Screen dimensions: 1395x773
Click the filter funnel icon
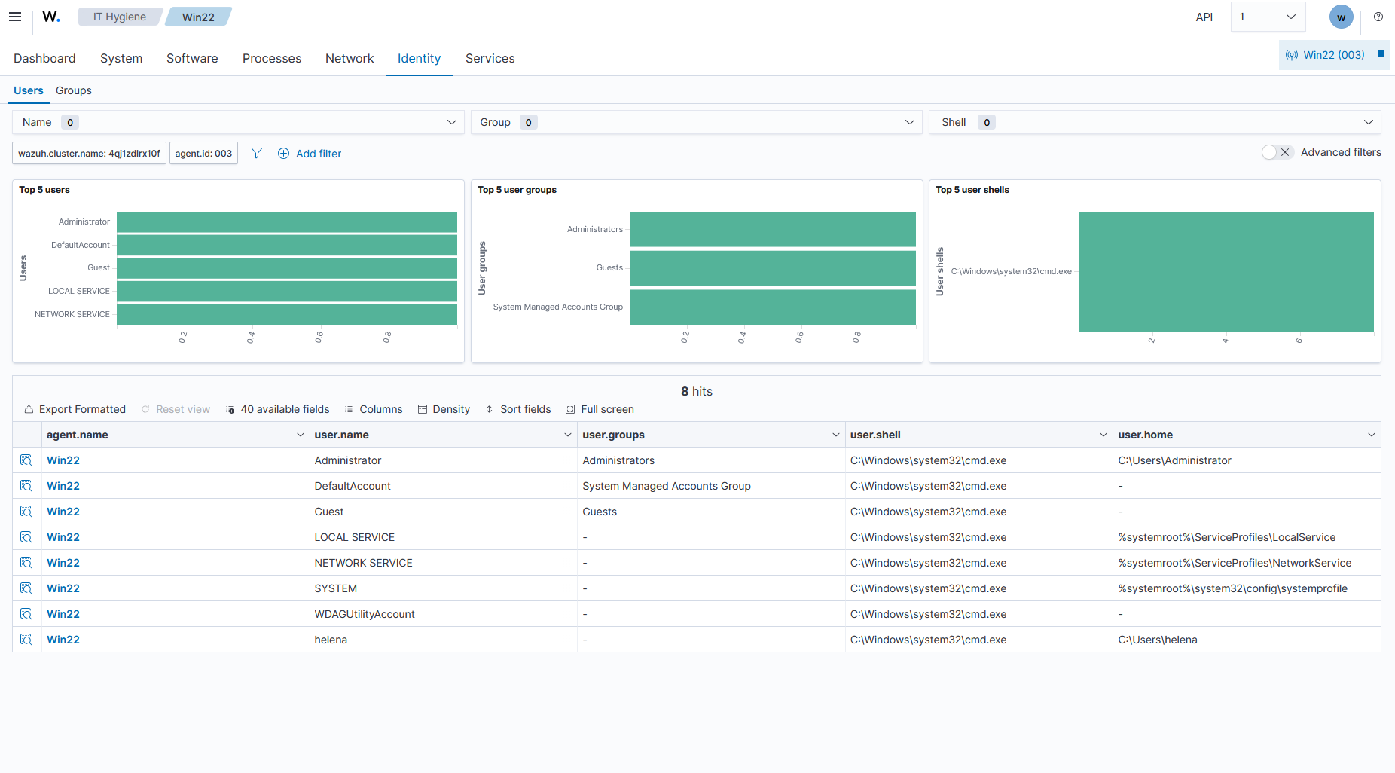click(x=257, y=153)
